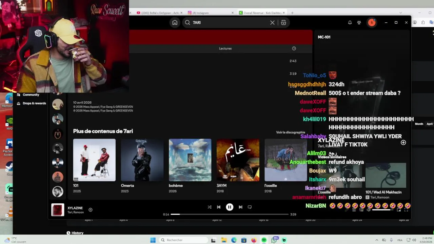Open NVIDIA desktop shortcut
Viewport: 434px width, 244px height.
click(9, 123)
